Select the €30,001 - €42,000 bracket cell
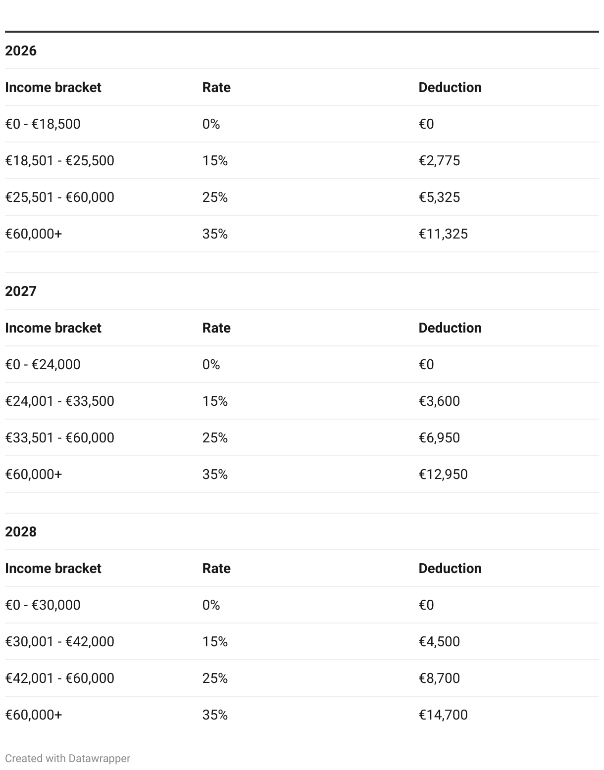604x770 pixels. click(59, 641)
